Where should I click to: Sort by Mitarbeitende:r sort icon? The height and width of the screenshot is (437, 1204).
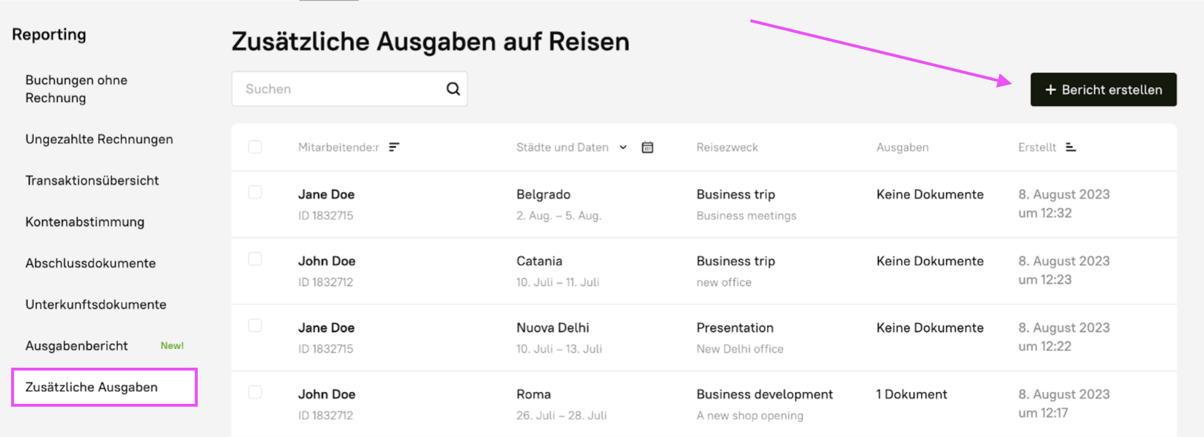[394, 147]
